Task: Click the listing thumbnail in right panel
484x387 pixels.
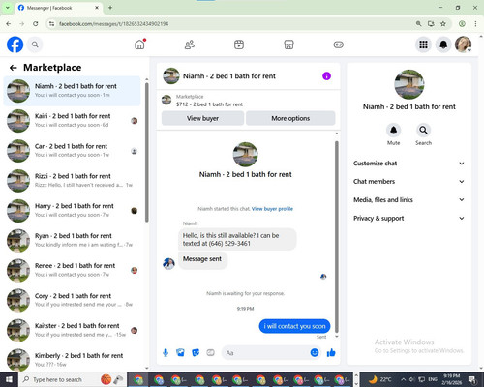Action: click(409, 84)
